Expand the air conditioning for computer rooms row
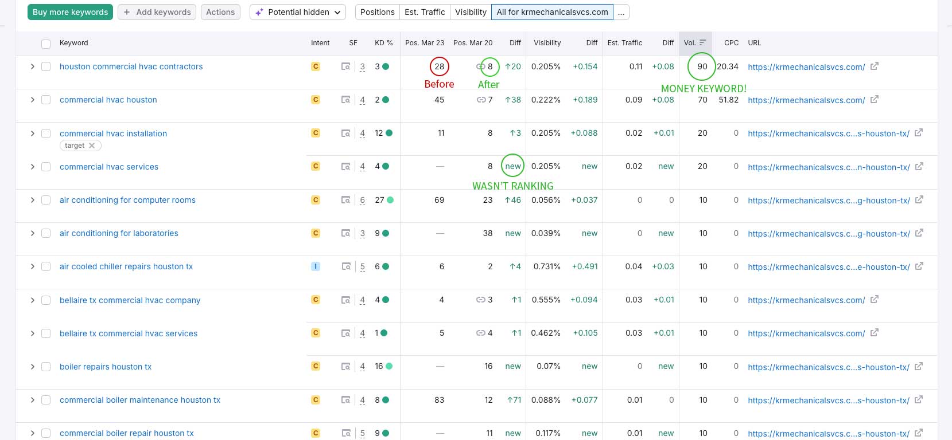Screen dimensions: 952x440 coord(32,200)
